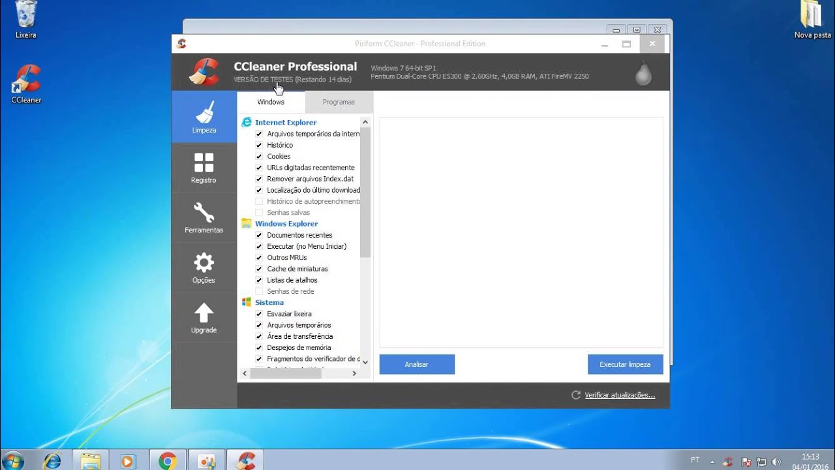The width and height of the screenshot is (835, 470).
Task: Uncheck Esvaziar lixeira checkbox
Action: (x=259, y=314)
